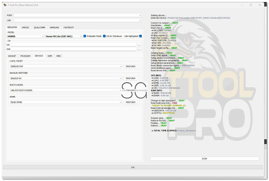The image size is (269, 181).
Task: Browse for DA file with ... button
Action: click(x=139, y=45)
